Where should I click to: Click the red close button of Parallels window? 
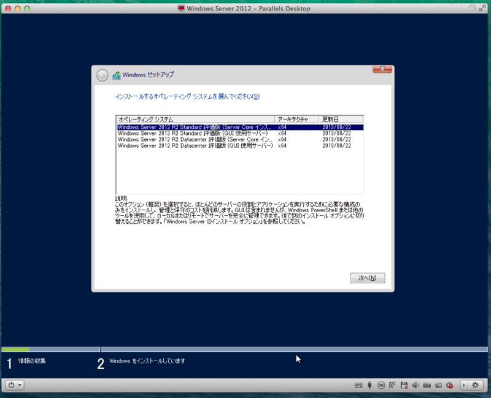click(8, 9)
